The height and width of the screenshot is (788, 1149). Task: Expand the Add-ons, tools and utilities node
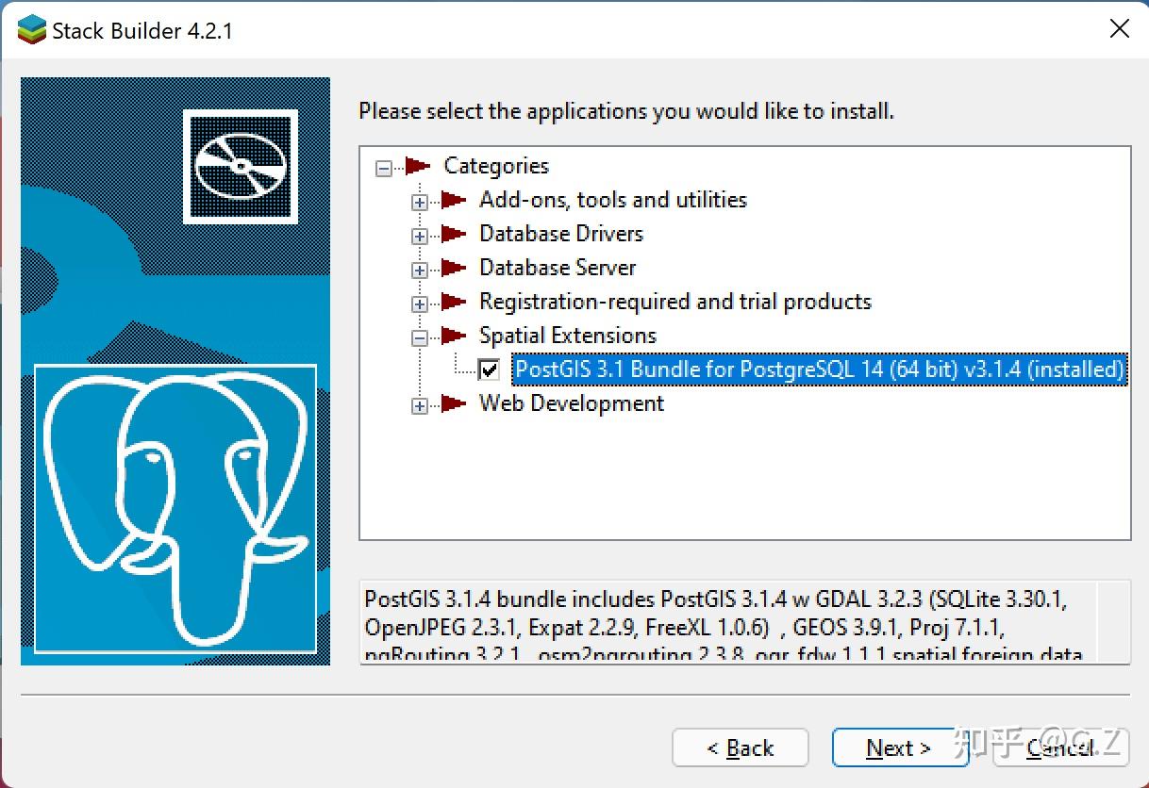420,202
